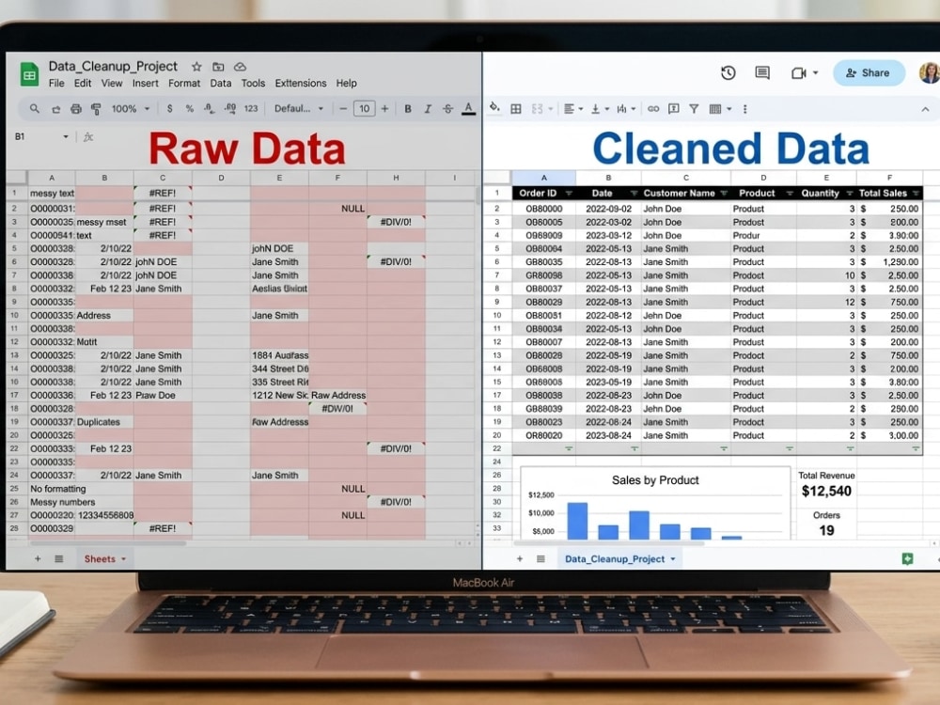Open the zoom 100% dropdown
The width and height of the screenshot is (940, 705).
(x=130, y=108)
